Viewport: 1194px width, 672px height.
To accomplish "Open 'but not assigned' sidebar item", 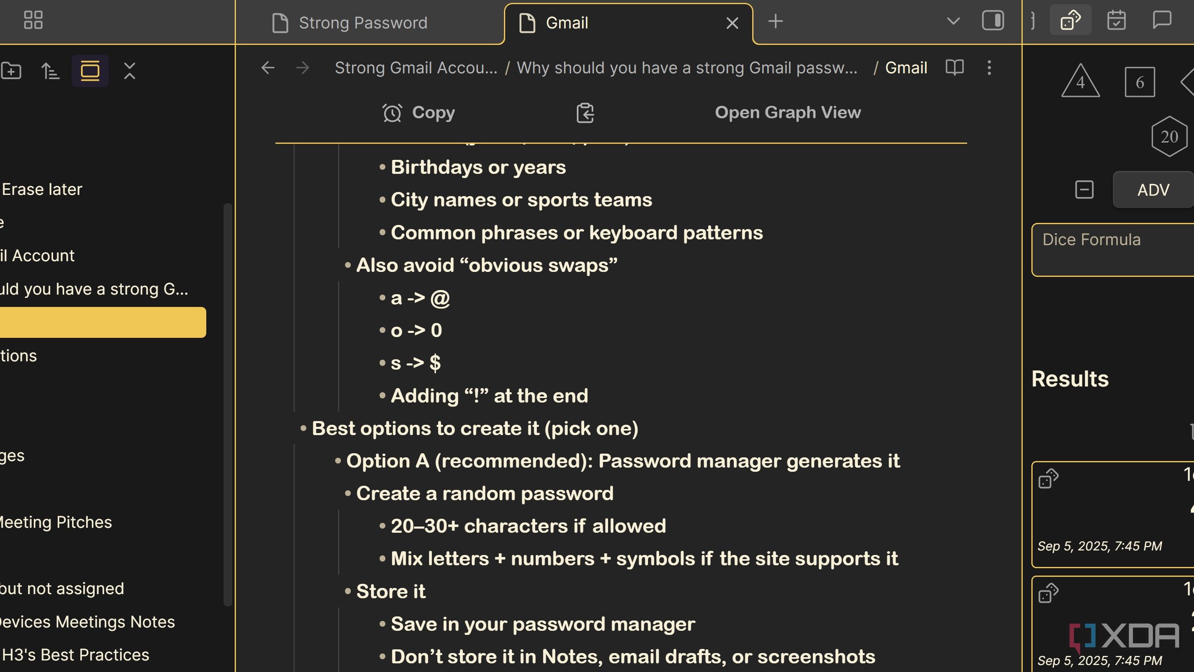I will (62, 588).
